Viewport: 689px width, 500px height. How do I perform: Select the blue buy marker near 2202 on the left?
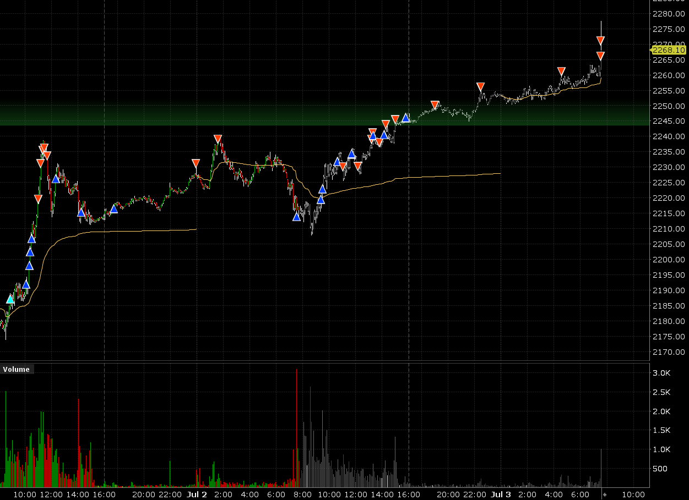30,252
